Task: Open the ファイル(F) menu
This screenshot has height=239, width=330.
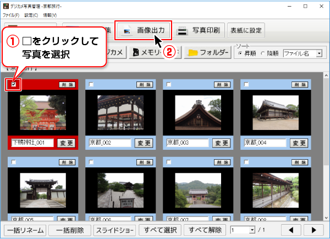Action: coord(11,15)
